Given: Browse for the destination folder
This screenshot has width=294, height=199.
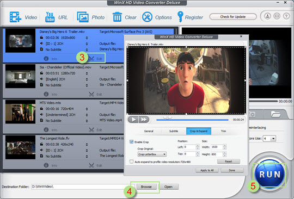Looking at the screenshot, I should click(146, 186).
